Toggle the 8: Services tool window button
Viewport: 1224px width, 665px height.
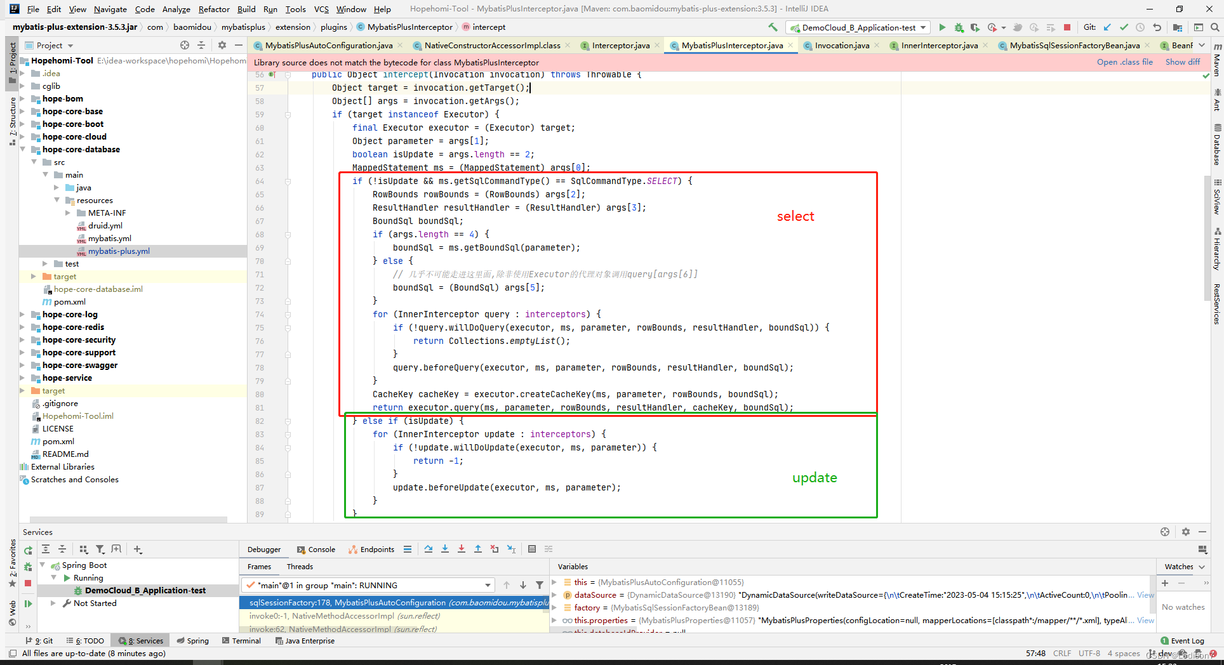[141, 641]
